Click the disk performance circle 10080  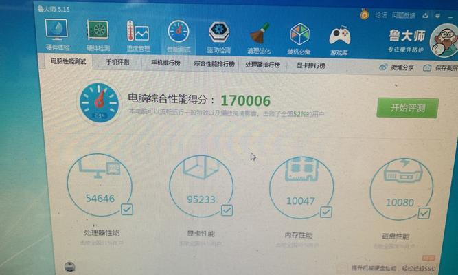[401, 190]
